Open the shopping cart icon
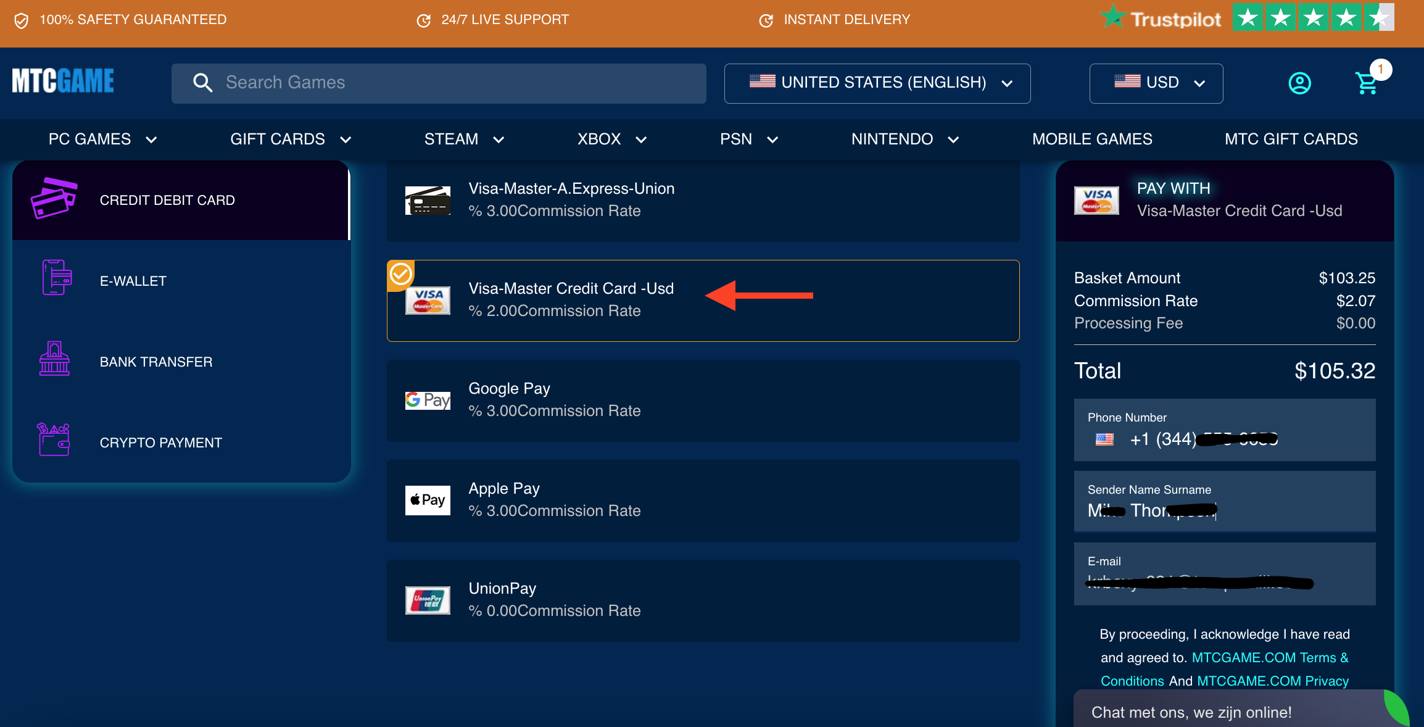The width and height of the screenshot is (1424, 727). (1367, 83)
